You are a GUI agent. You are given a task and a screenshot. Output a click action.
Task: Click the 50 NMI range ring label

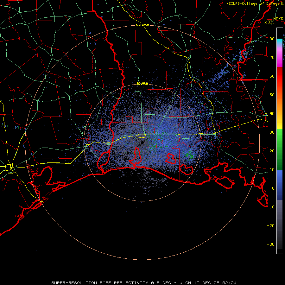click(x=142, y=84)
